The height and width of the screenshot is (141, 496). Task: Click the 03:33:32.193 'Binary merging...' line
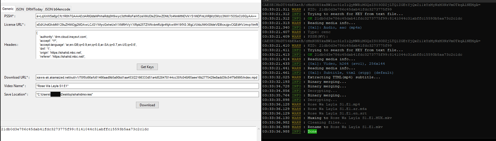327,82
